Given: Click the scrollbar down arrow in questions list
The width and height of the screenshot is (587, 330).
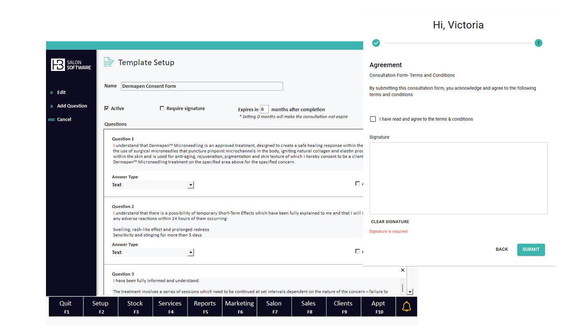Looking at the screenshot, I should pos(410,292).
